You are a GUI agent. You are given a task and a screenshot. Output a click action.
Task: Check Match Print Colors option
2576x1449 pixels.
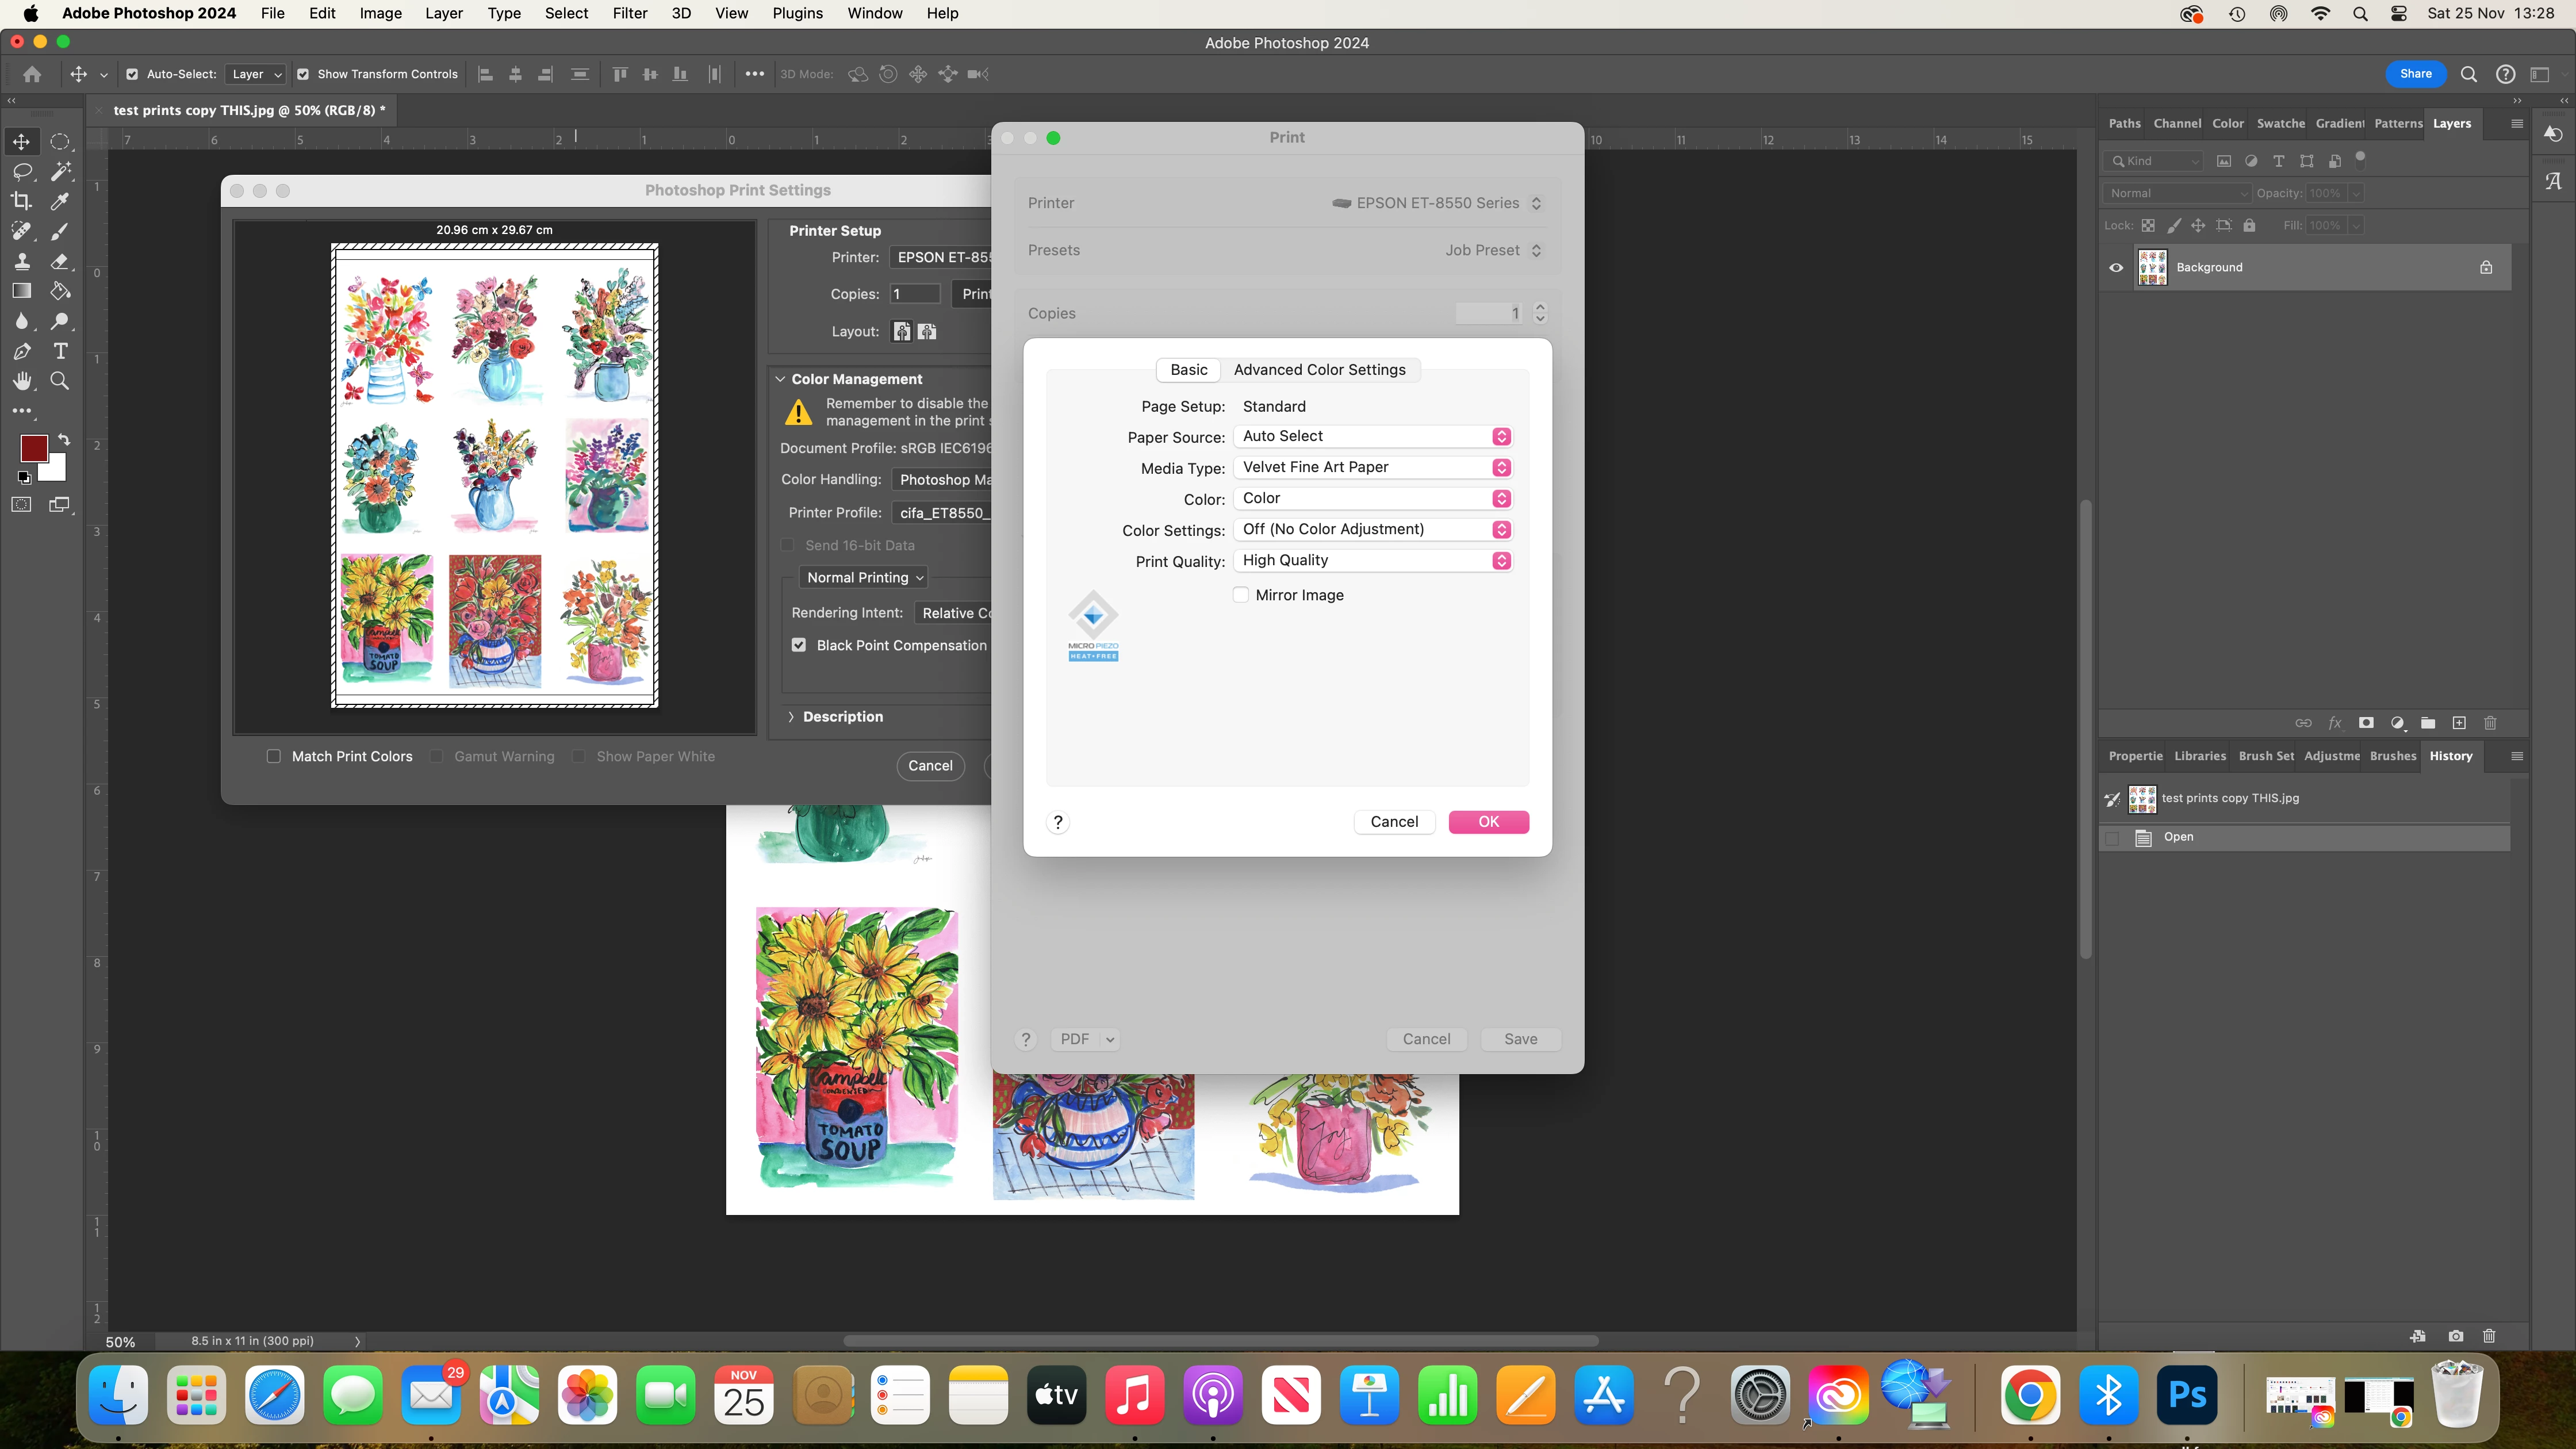(x=274, y=757)
